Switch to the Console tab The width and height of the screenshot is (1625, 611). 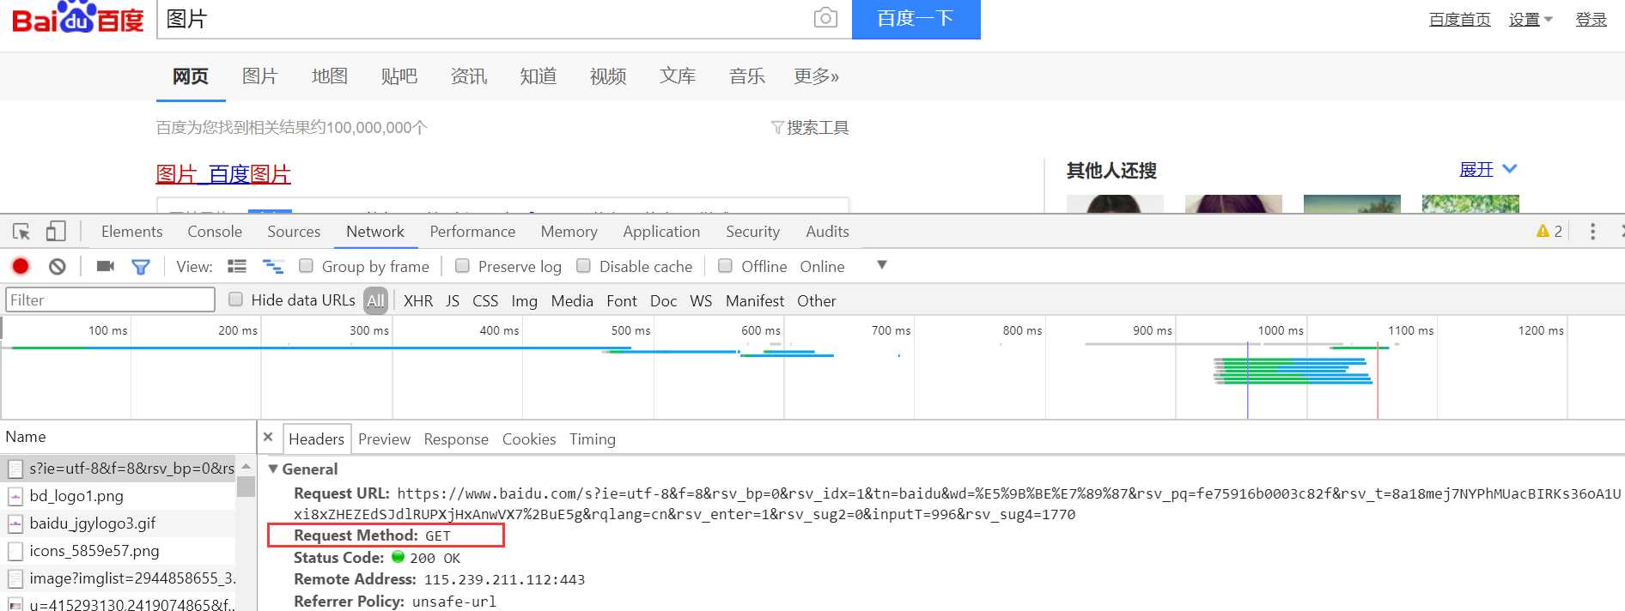point(215,232)
